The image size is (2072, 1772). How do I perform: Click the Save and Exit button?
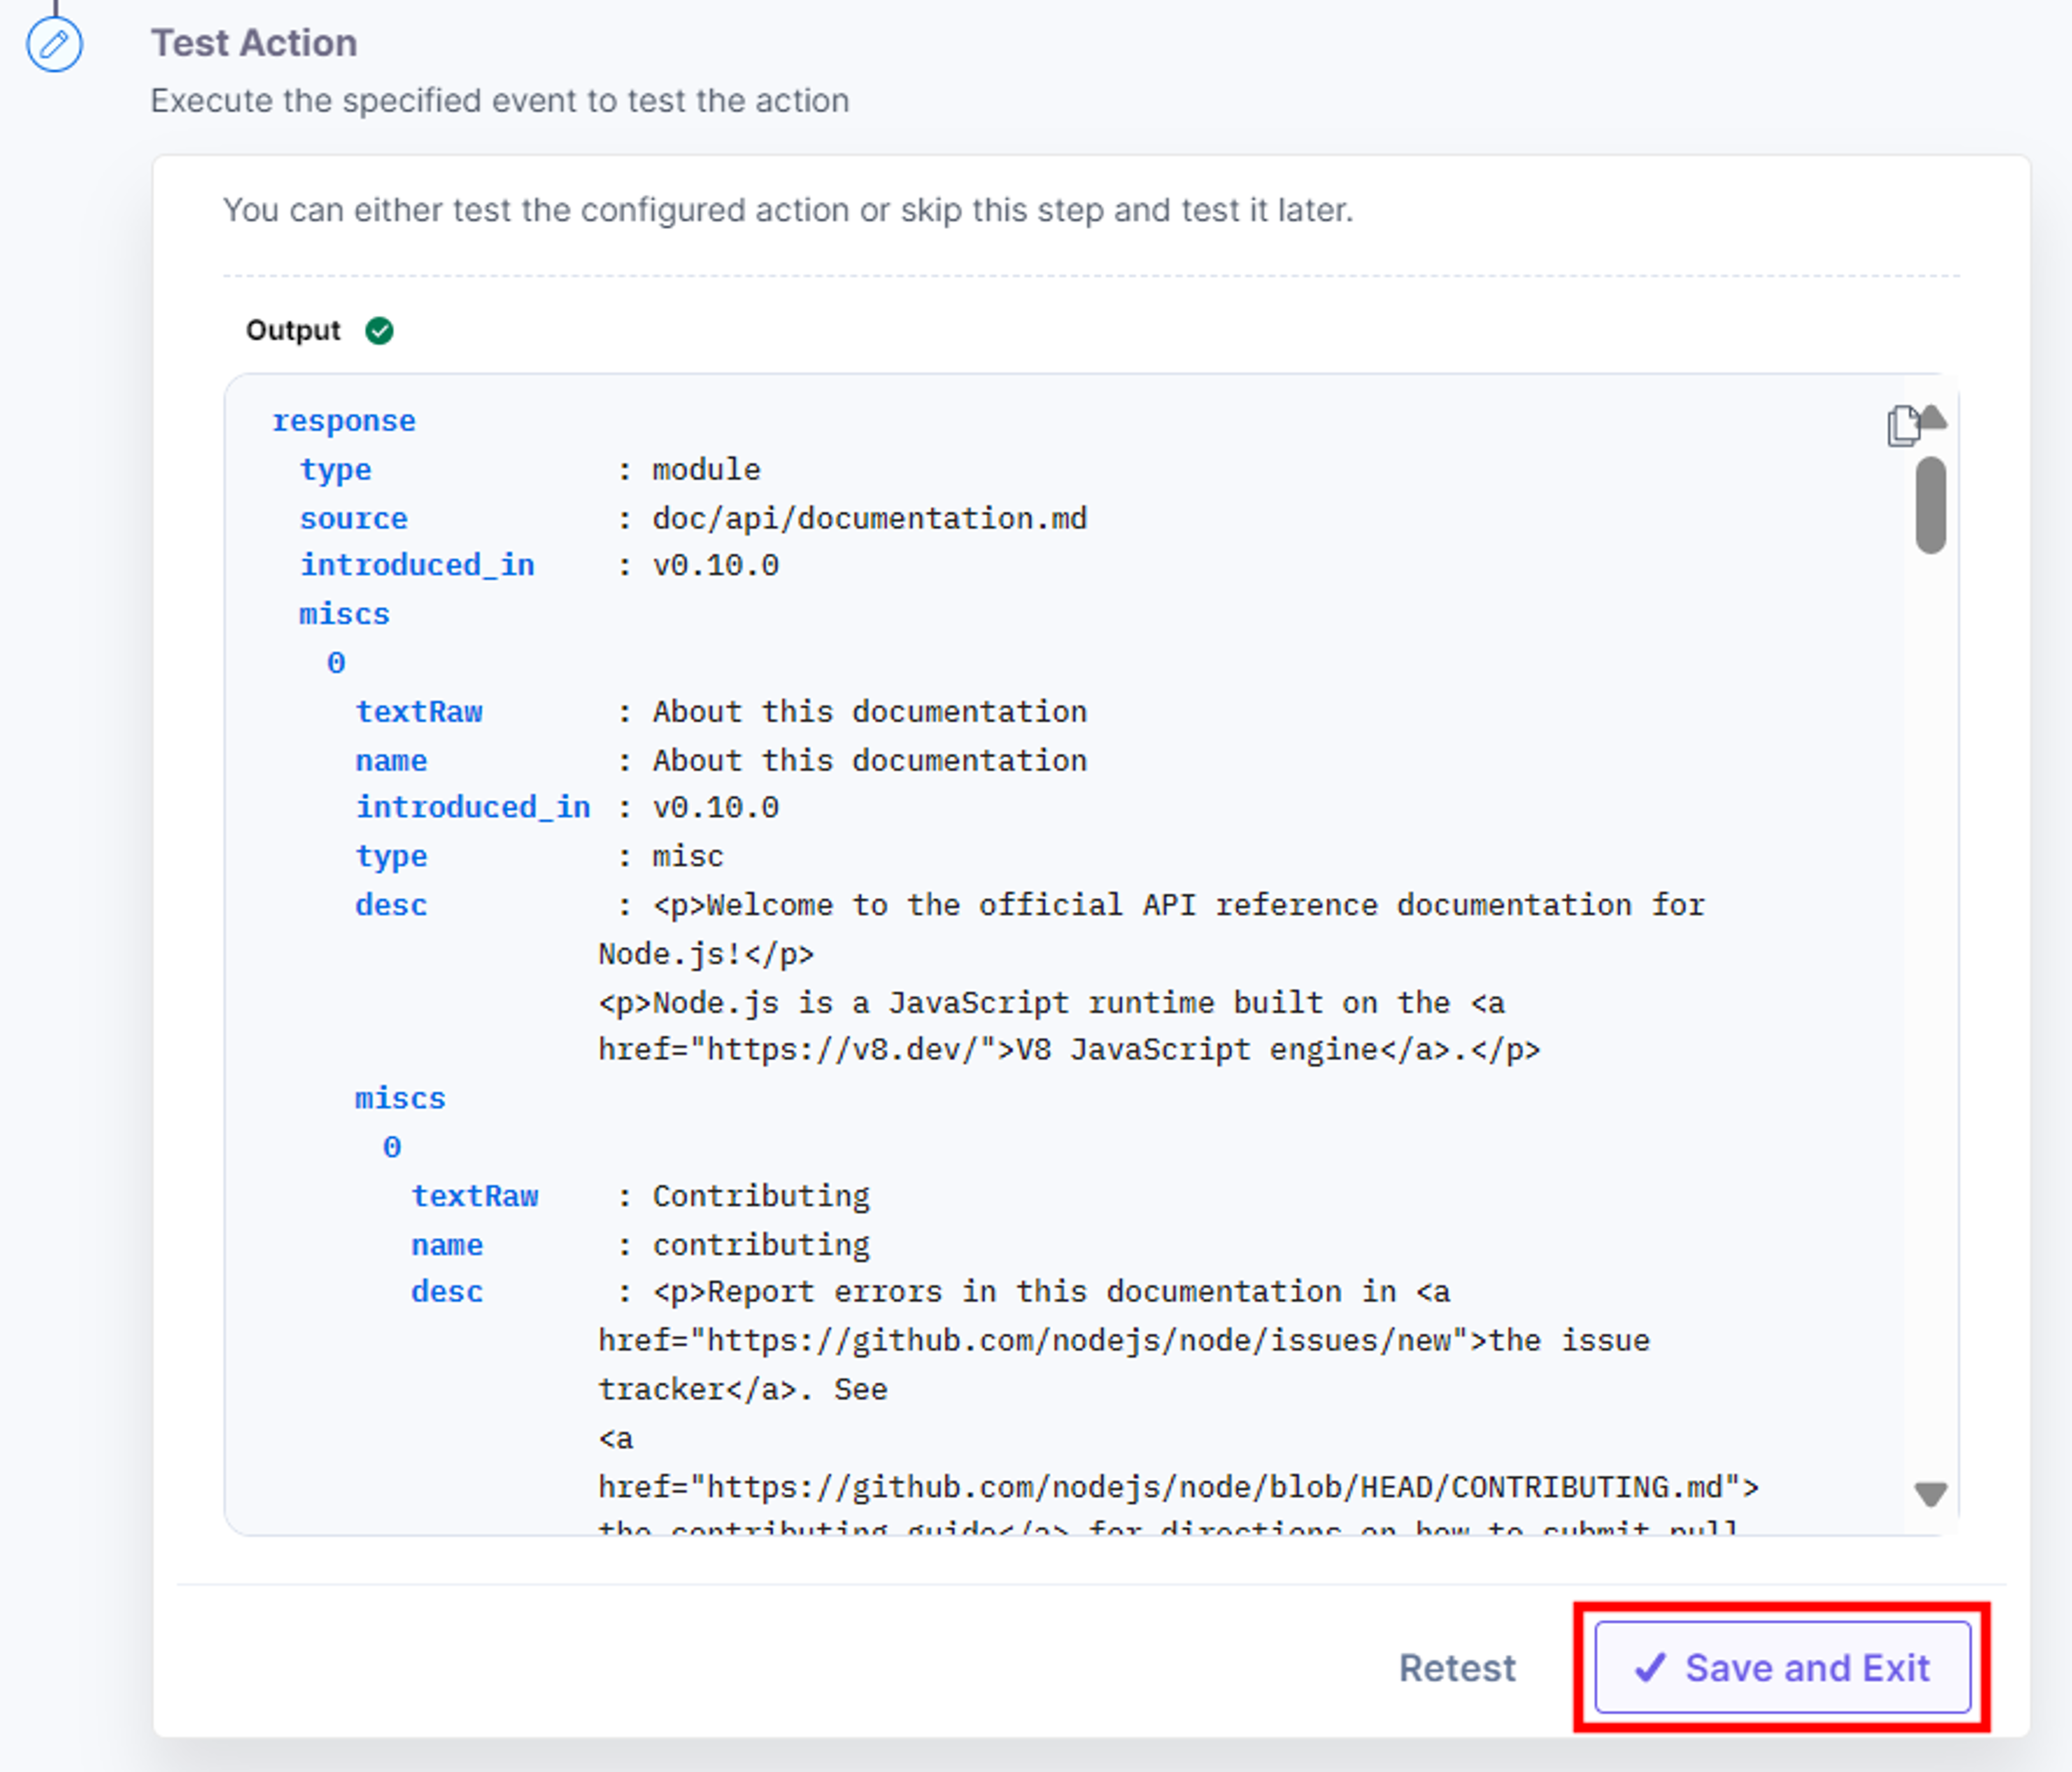click(x=1782, y=1667)
